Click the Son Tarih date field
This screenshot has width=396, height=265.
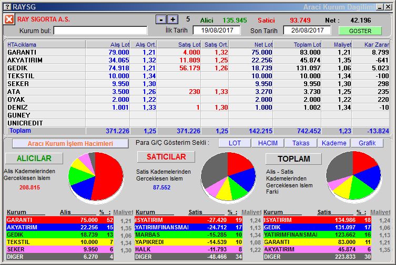[307, 30]
